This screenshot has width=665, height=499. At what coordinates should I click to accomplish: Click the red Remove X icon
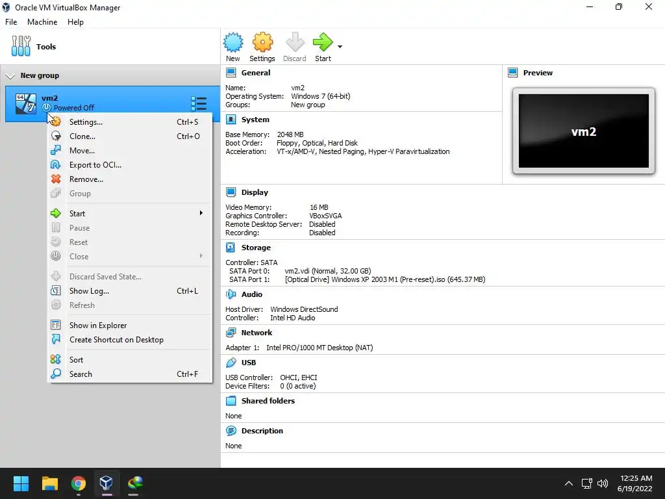(x=56, y=179)
